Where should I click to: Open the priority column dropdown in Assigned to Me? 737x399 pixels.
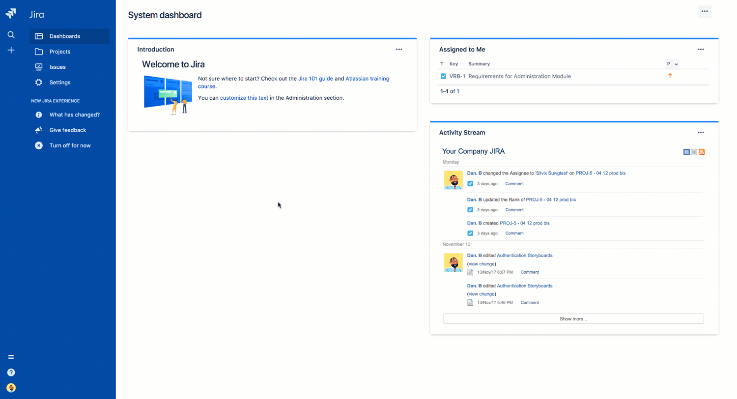point(673,64)
